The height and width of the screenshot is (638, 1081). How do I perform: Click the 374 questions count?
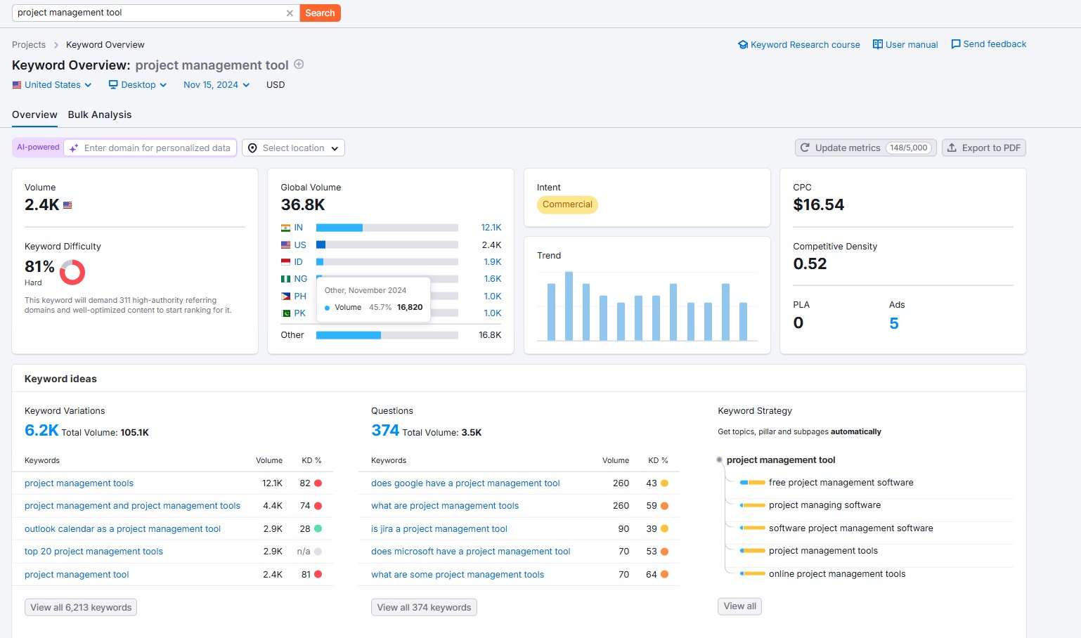(385, 431)
